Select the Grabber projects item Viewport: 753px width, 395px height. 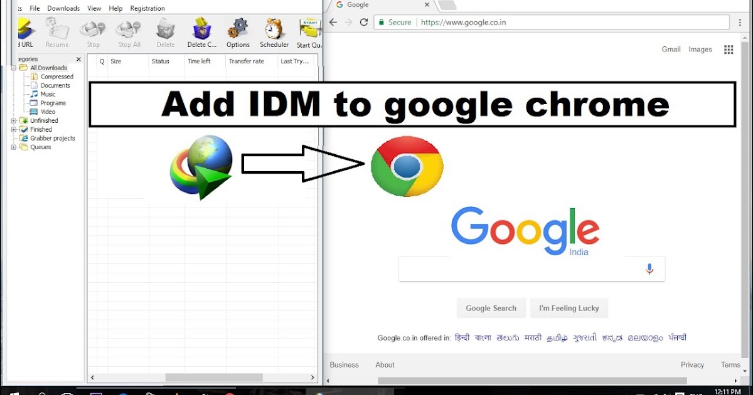(x=53, y=138)
